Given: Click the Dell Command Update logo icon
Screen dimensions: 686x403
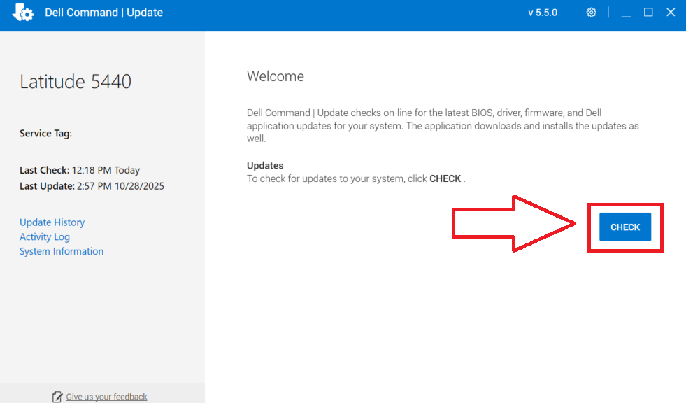Looking at the screenshot, I should [x=23, y=13].
